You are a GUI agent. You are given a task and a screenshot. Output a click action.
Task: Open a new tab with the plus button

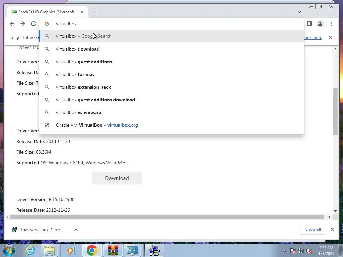[x=95, y=12]
